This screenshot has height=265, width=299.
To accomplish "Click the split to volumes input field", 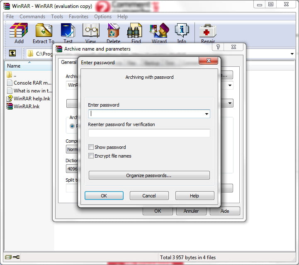I will [x=72, y=188].
